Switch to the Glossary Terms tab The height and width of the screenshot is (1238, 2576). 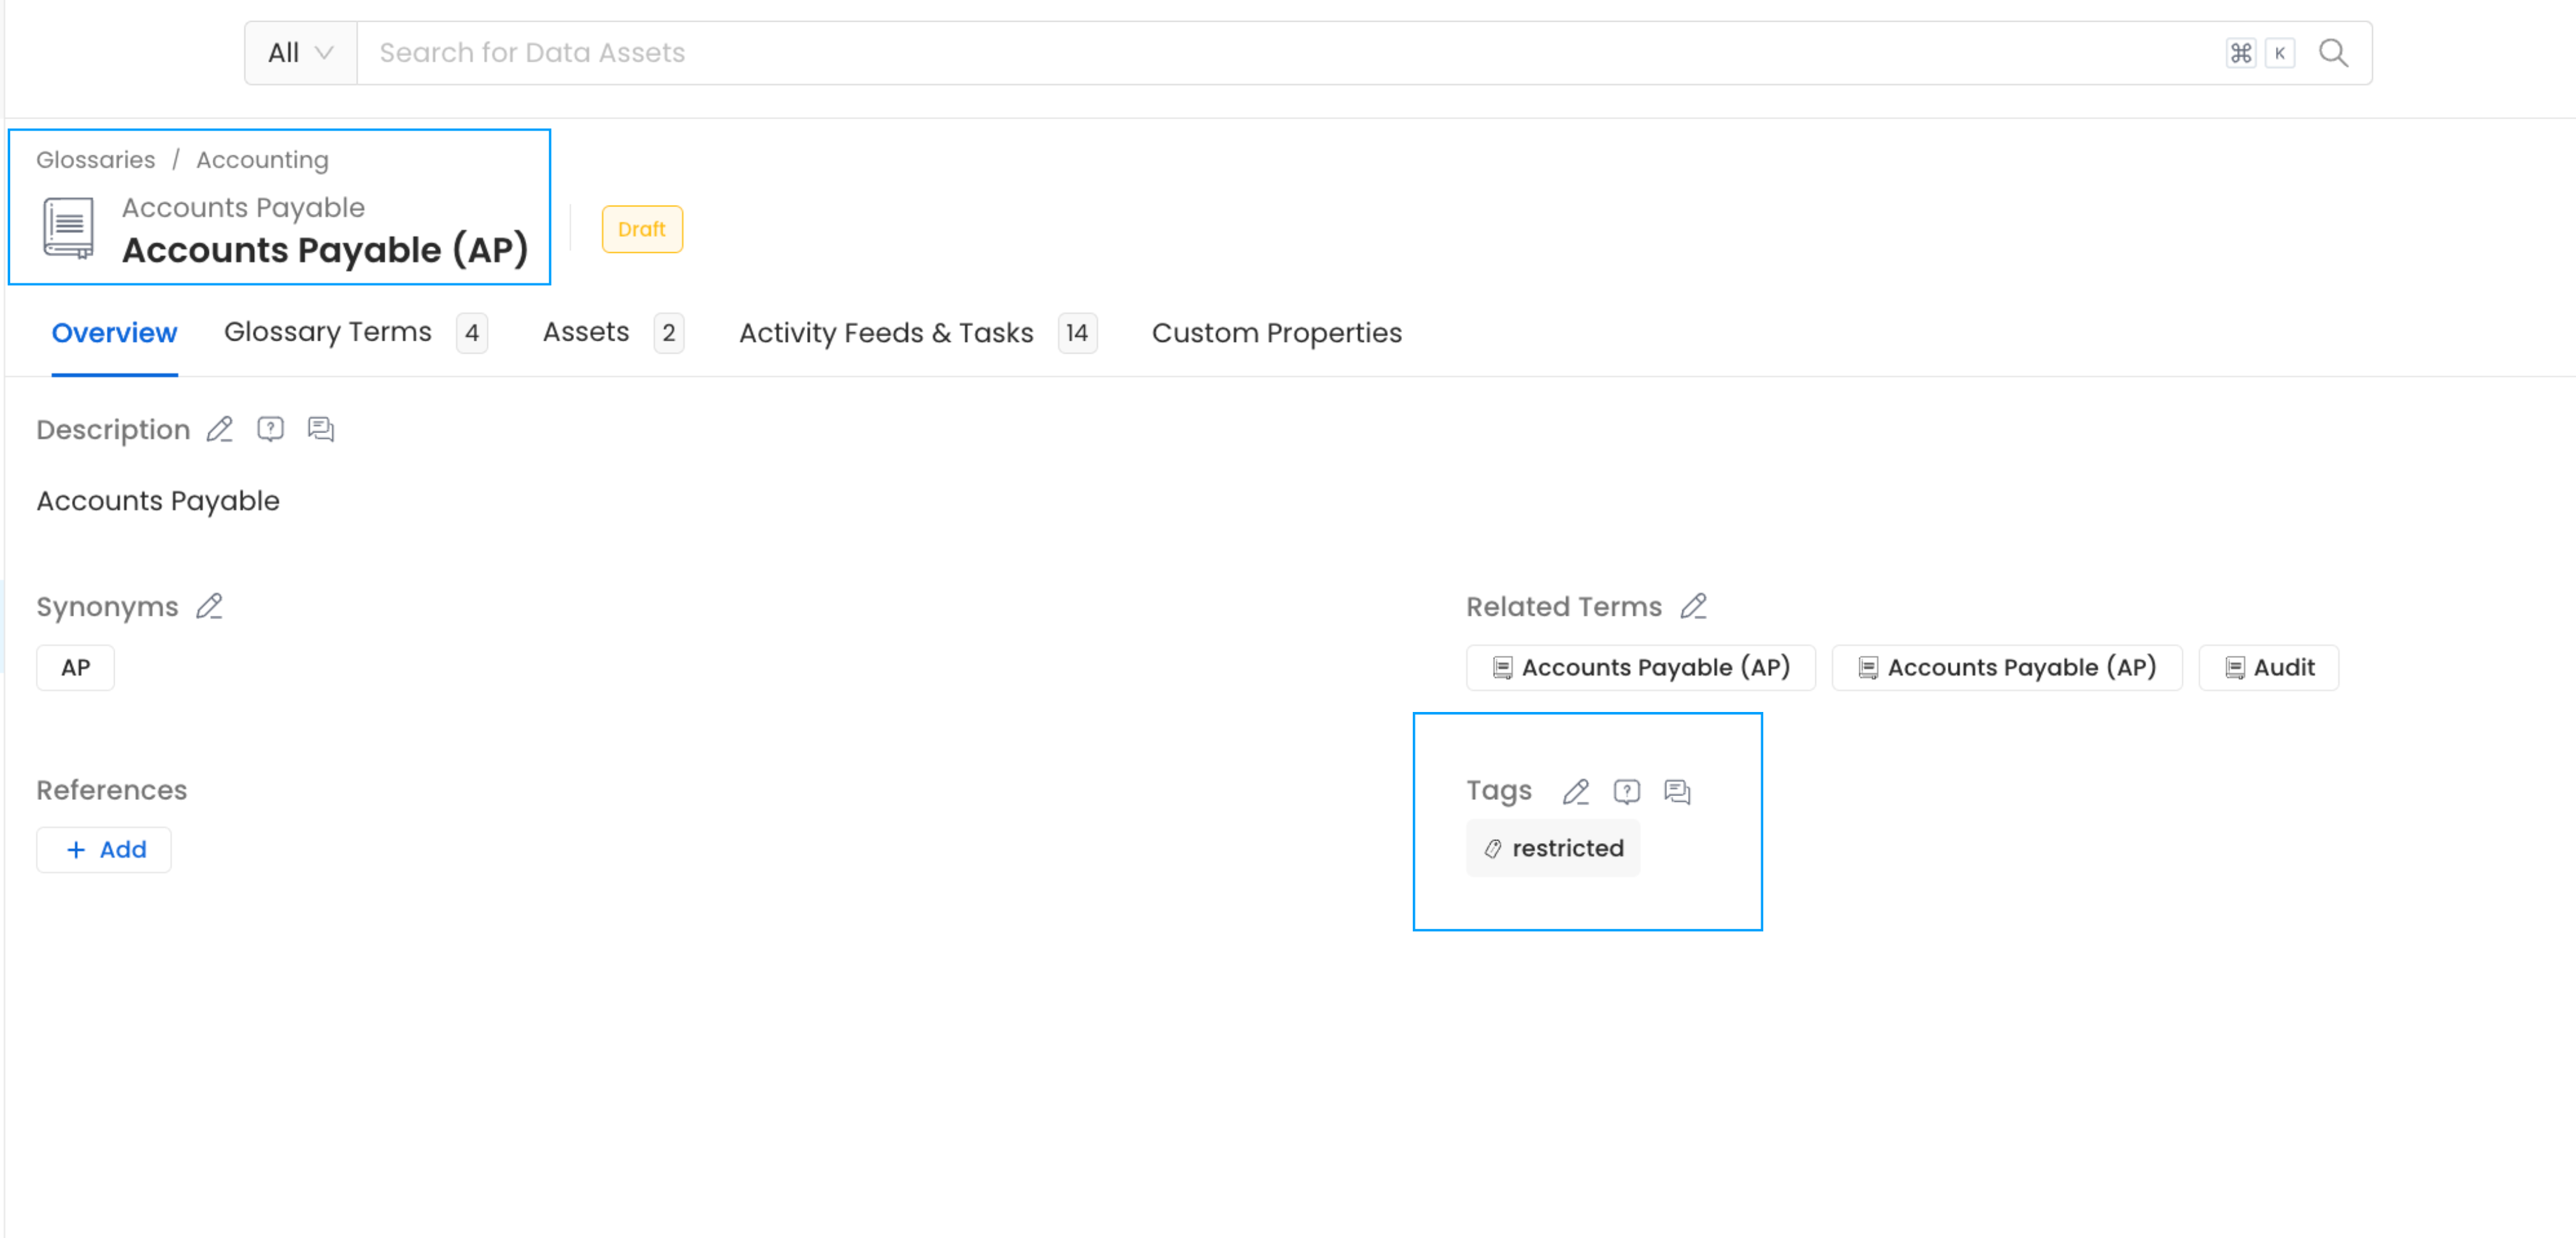pyautogui.click(x=327, y=332)
